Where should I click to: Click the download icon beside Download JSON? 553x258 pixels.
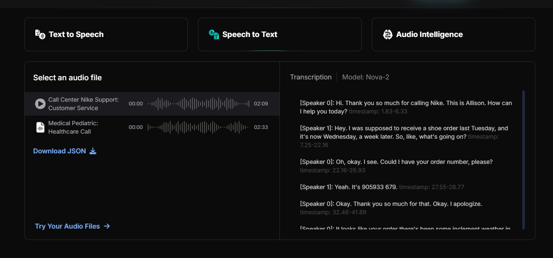(93, 151)
